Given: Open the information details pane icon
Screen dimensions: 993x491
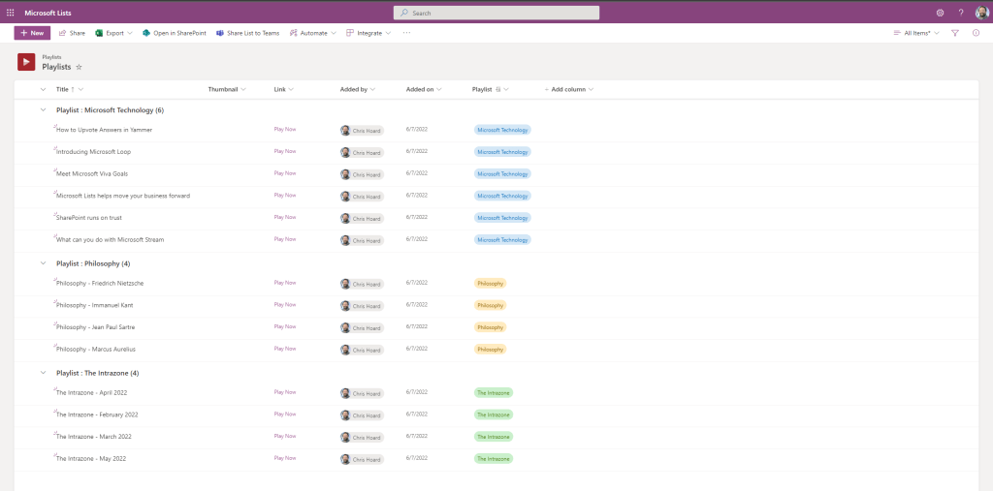Looking at the screenshot, I should click(976, 33).
